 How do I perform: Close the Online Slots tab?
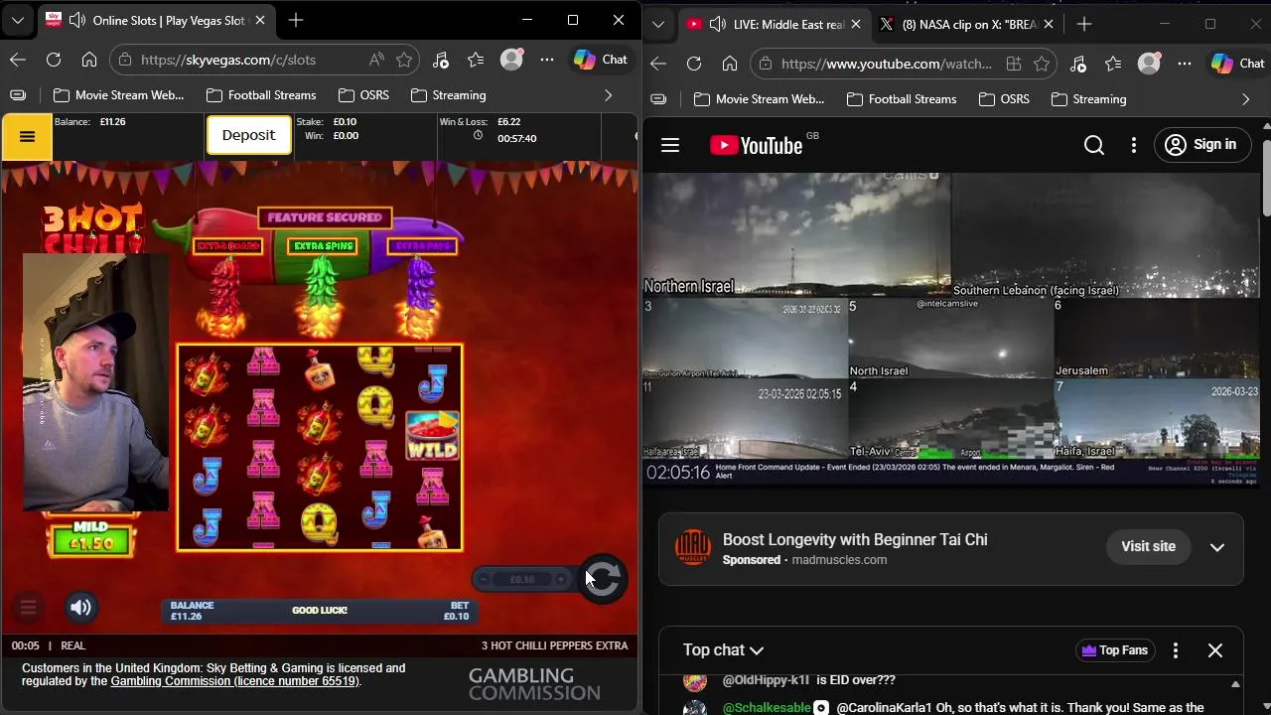click(261, 20)
